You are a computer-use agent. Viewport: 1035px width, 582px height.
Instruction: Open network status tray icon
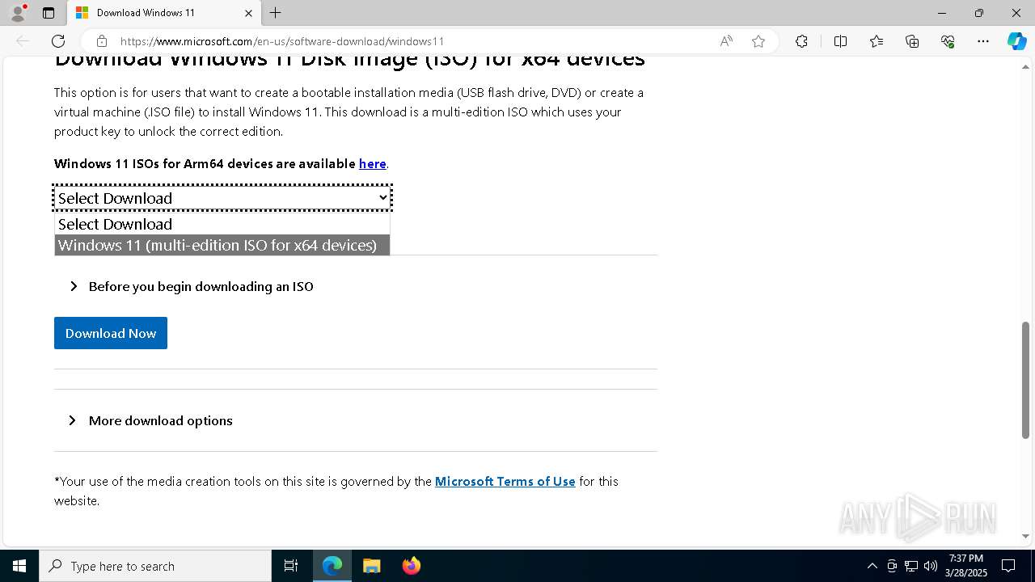pyautogui.click(x=911, y=566)
